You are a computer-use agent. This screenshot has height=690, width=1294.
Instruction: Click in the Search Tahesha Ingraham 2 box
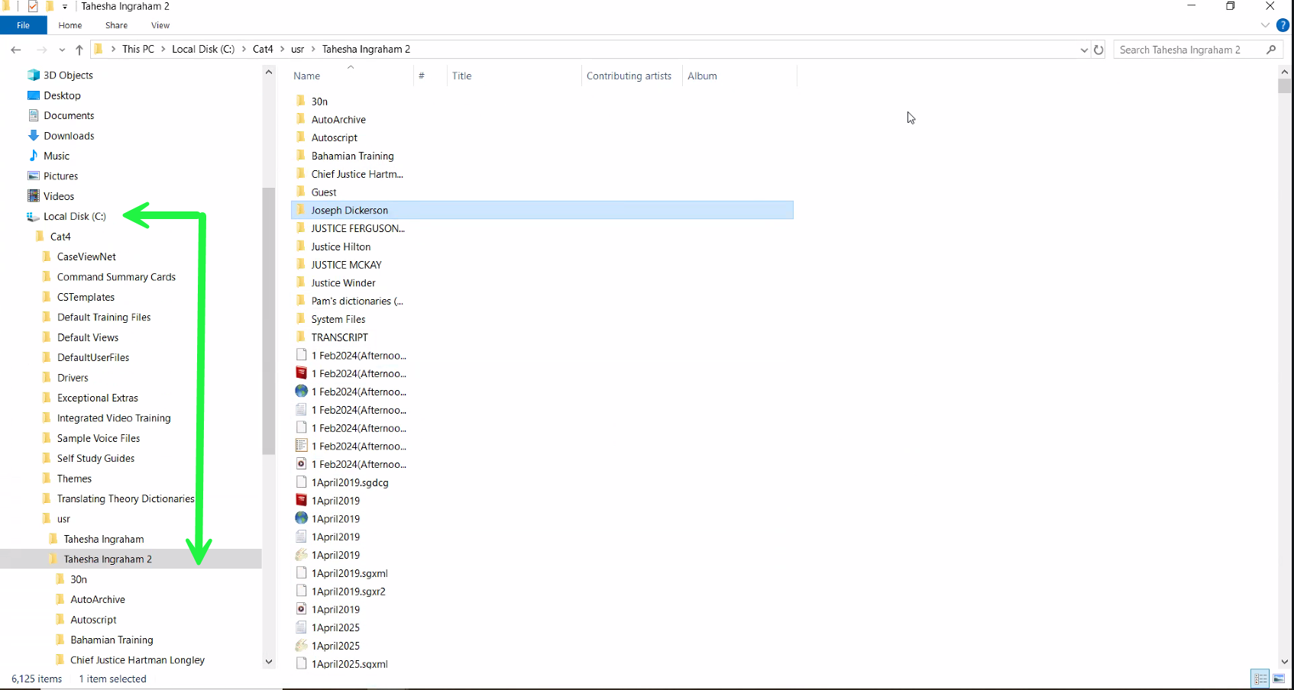1188,50
